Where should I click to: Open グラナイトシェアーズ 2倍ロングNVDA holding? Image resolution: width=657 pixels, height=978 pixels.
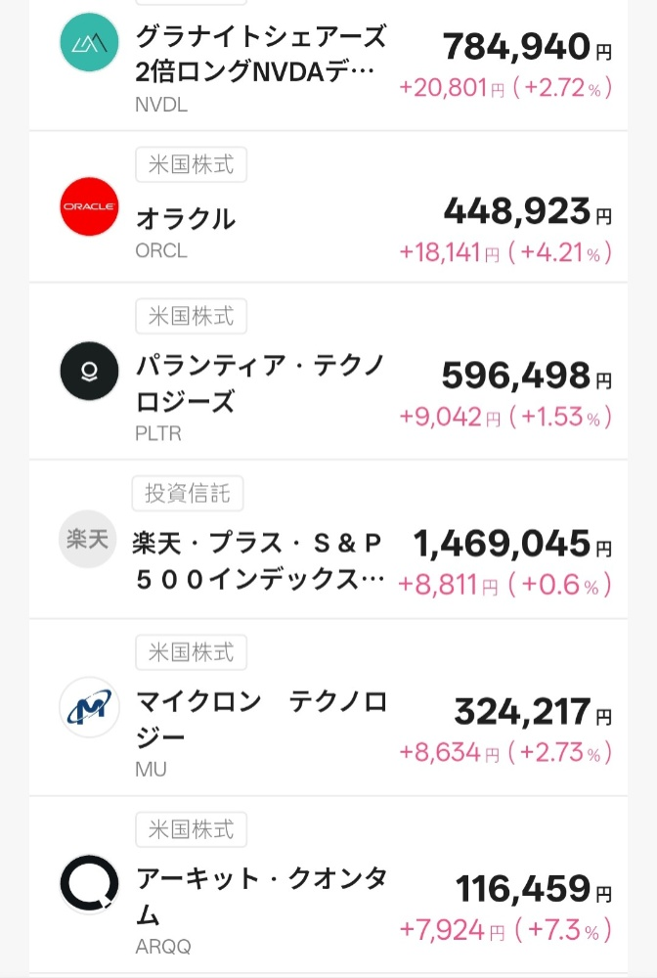pos(260,55)
